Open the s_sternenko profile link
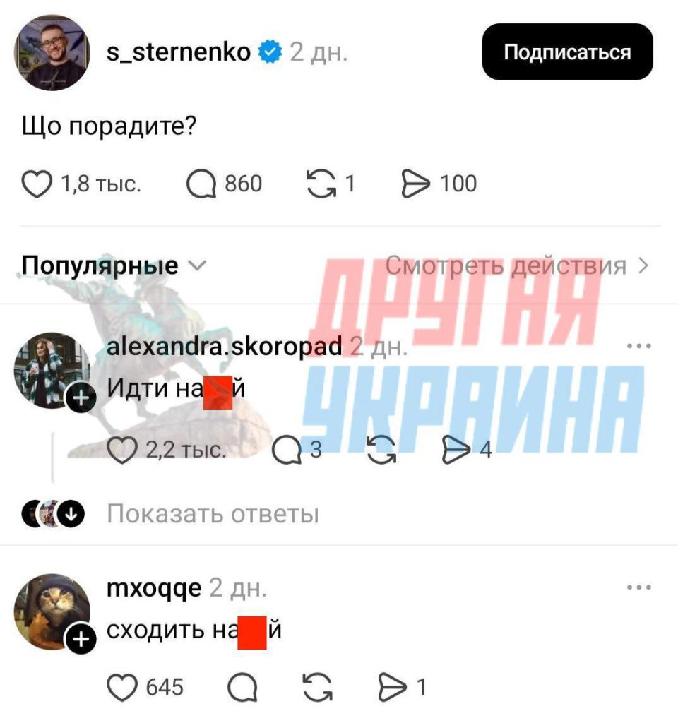Viewport: 678px width, 723px height. point(179,52)
